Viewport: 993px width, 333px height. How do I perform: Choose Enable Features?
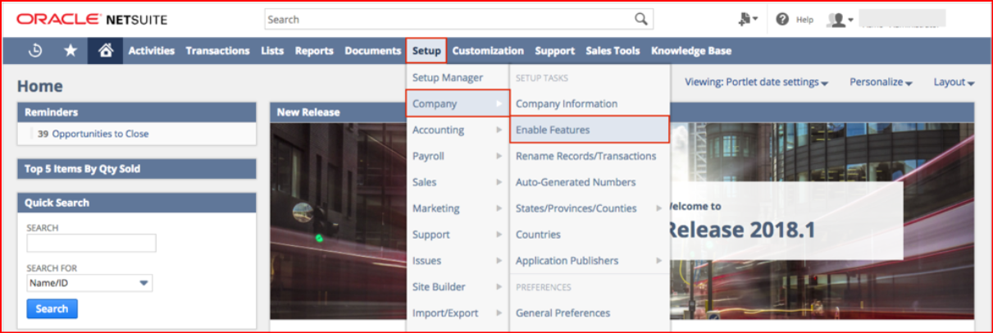[590, 130]
